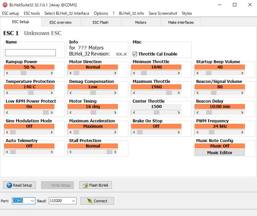The image size is (257, 216).
Task: Decrease Rampup Power with left arrow
Action: pos(7,73)
